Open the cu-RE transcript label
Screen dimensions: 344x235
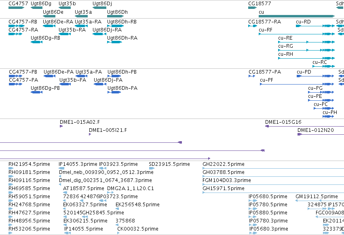[285, 38]
